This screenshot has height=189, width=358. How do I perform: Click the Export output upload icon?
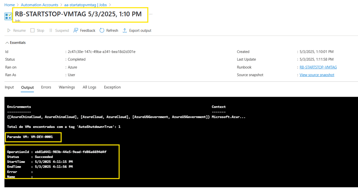125,31
